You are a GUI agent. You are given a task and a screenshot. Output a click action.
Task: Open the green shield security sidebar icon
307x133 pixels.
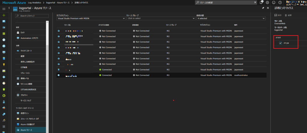coord(4,89)
